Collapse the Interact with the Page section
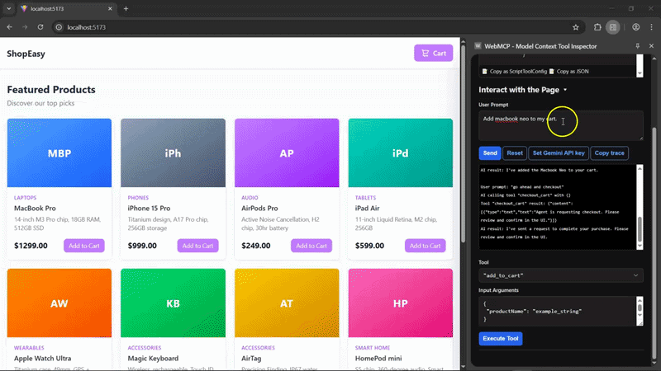This screenshot has height=371, width=661. [x=566, y=89]
